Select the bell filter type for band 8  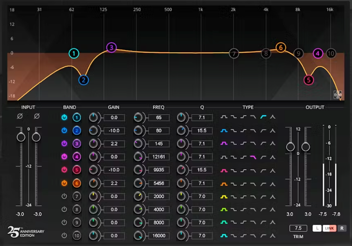click(x=224, y=210)
